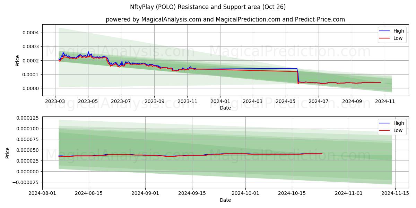Click the chart title 'NftyPlay (POLO) Resistance and Support area (Oct 26)'

pyautogui.click(x=208, y=7)
